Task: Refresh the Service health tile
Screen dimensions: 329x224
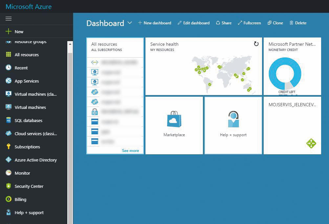Action: click(256, 44)
